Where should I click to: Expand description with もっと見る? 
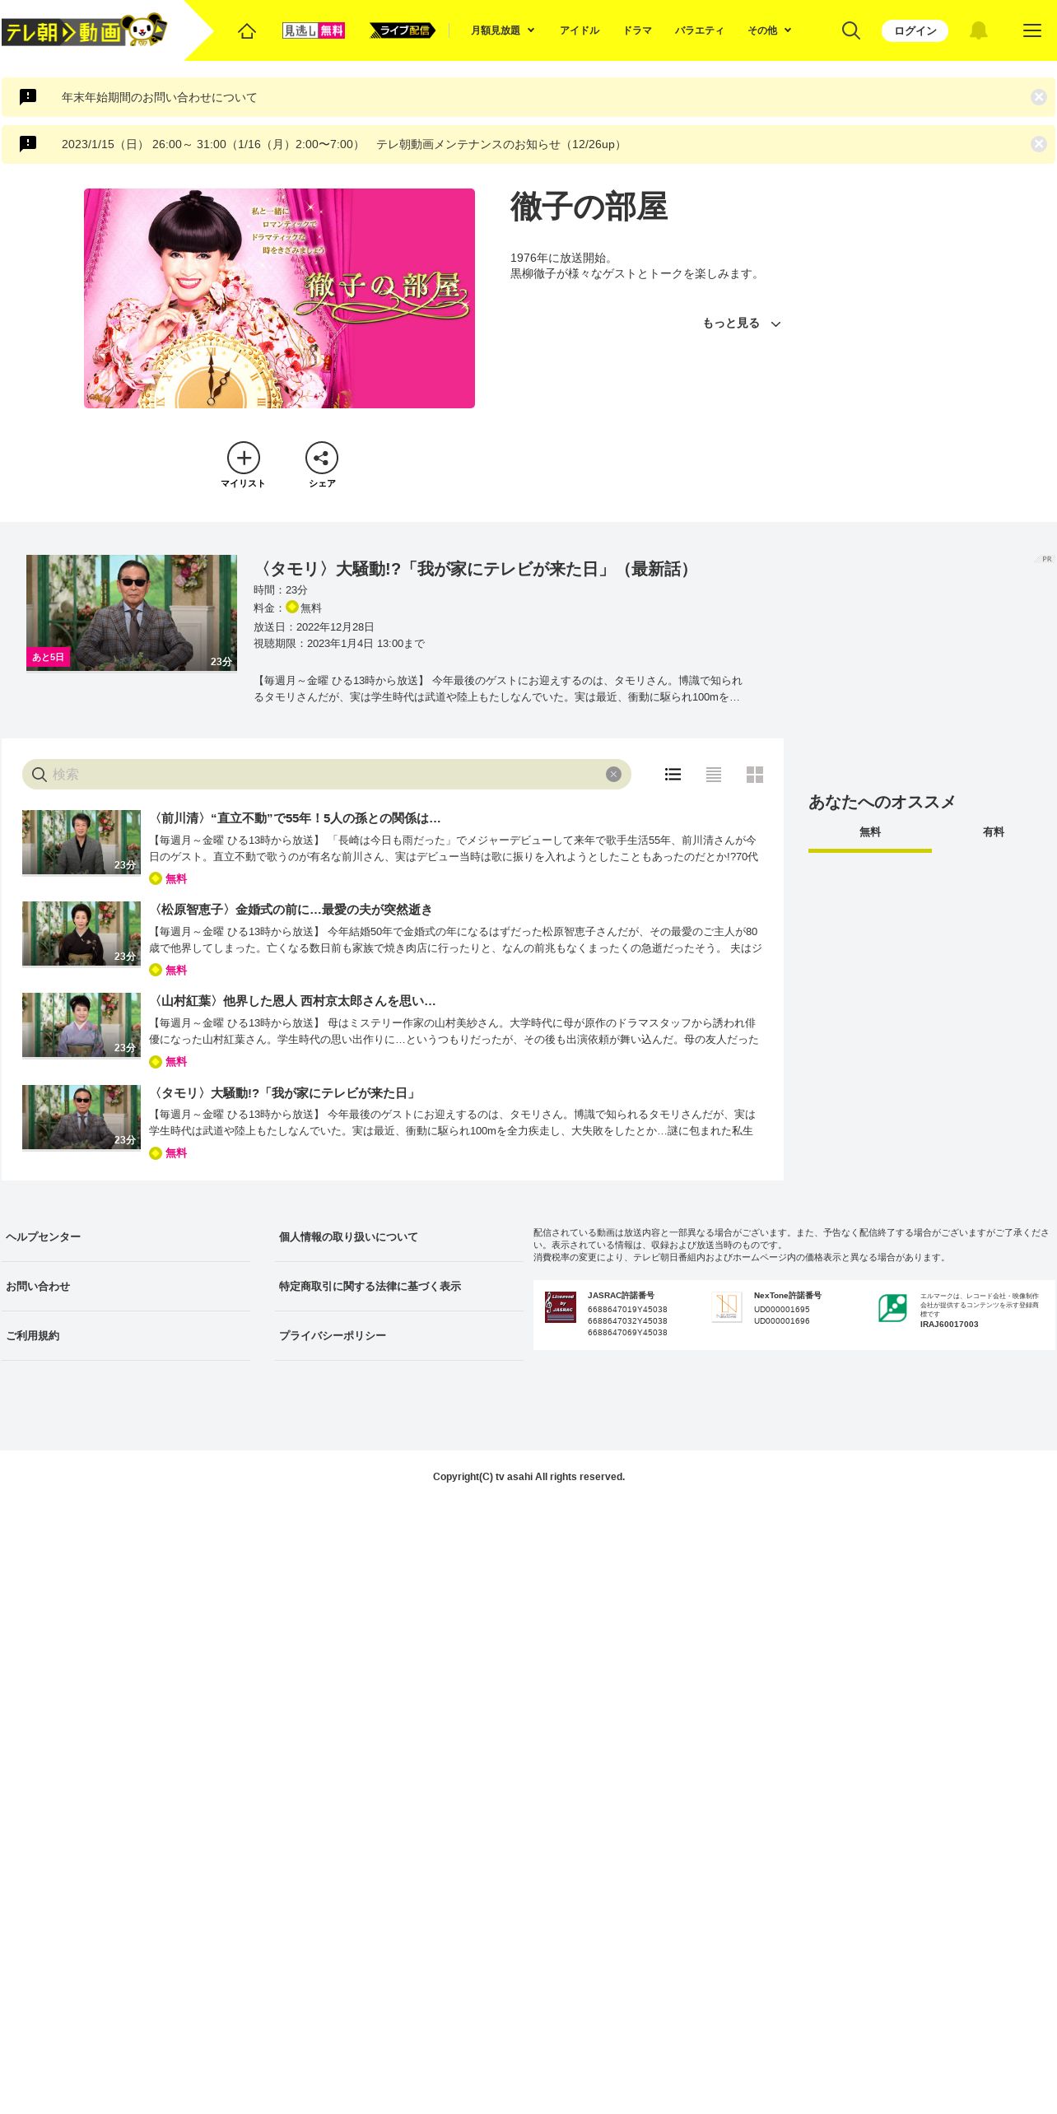click(x=741, y=324)
